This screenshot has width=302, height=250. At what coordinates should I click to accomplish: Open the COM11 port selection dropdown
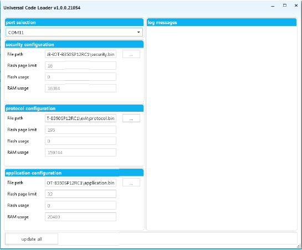(x=74, y=32)
